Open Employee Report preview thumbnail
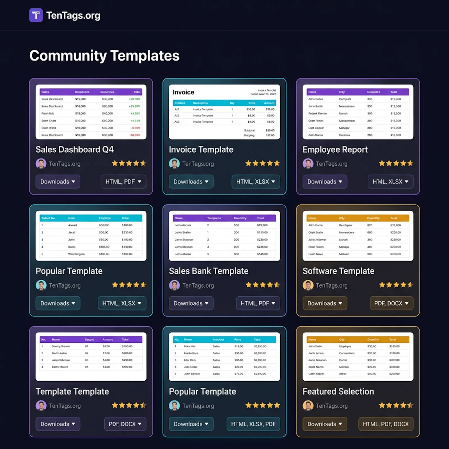The height and width of the screenshot is (449, 449). [x=358, y=112]
